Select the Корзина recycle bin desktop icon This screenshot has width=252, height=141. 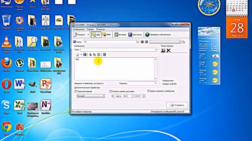click(x=6, y=22)
